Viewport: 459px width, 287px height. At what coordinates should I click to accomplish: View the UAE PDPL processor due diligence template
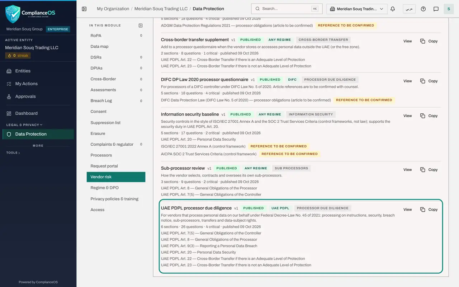point(408,210)
